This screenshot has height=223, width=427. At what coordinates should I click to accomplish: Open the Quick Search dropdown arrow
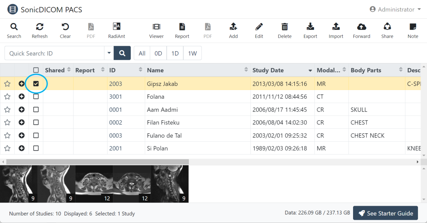tap(109, 53)
